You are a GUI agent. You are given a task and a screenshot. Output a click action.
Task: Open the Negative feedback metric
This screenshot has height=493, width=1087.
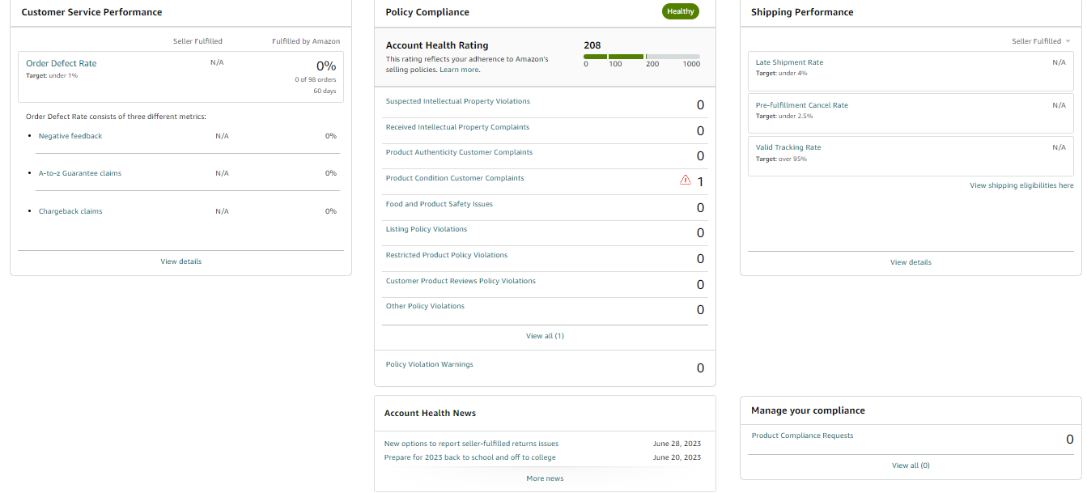click(x=70, y=136)
